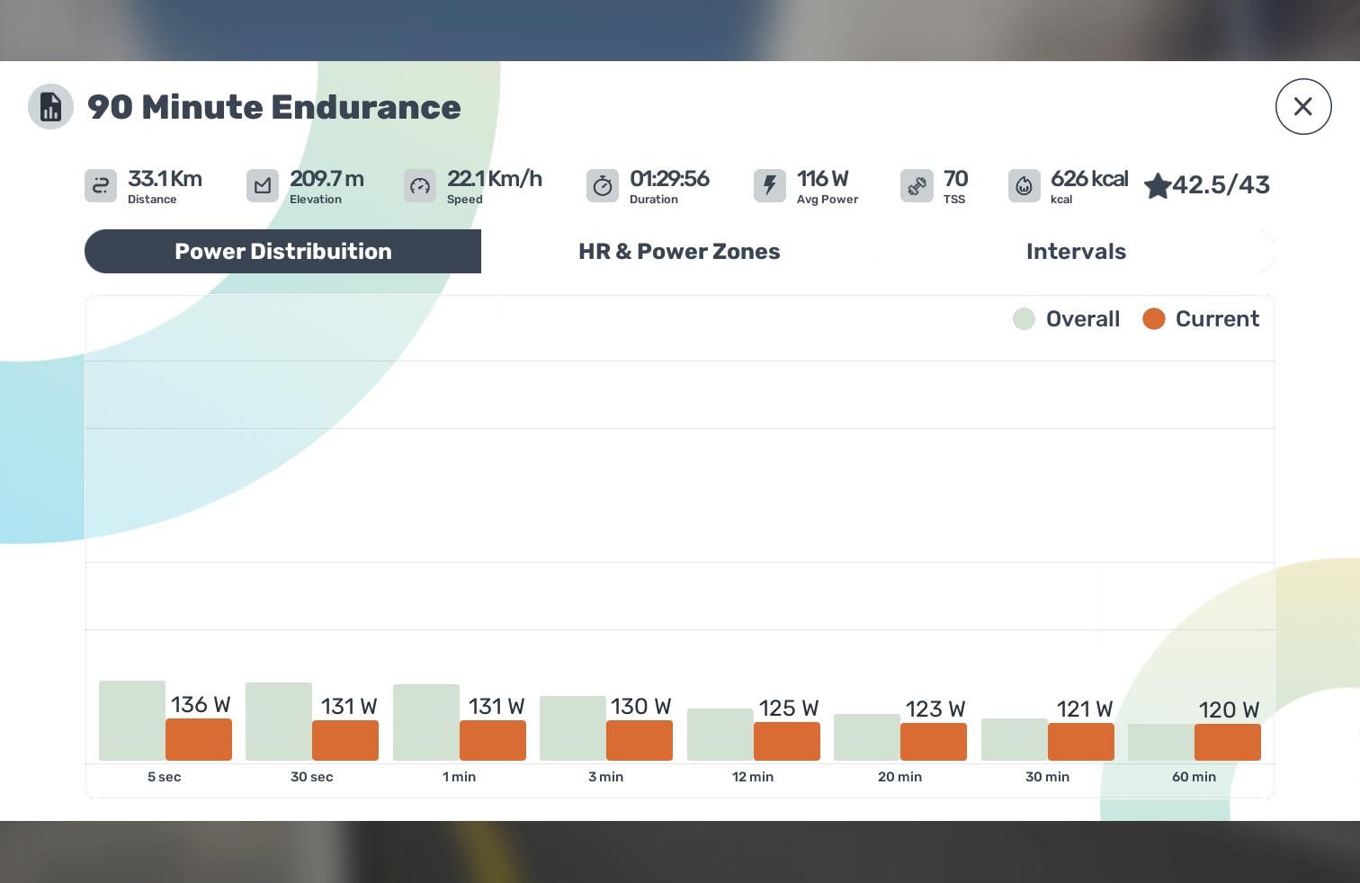The width and height of the screenshot is (1360, 883).
Task: Click the kcal flame icon
Action: 1024,186
